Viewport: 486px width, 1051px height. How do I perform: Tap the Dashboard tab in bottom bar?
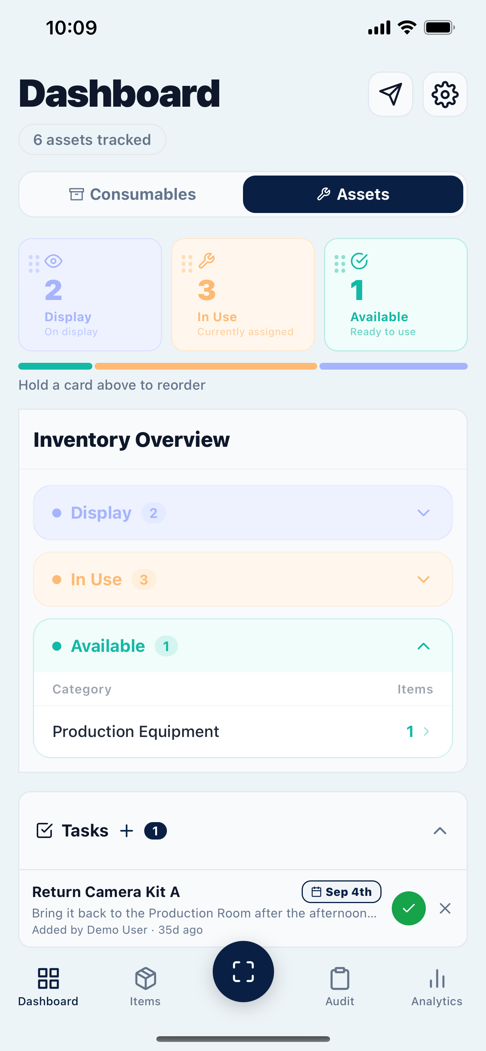[x=48, y=987]
